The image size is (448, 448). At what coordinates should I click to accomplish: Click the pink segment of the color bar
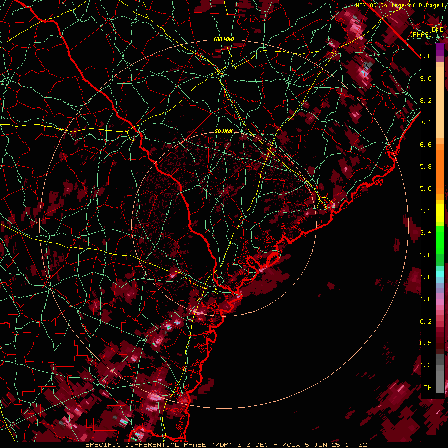[440, 302]
